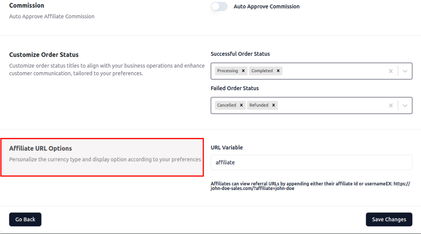This screenshot has height=234, width=421.
Task: Remove the Processing status tag
Action: coord(243,71)
